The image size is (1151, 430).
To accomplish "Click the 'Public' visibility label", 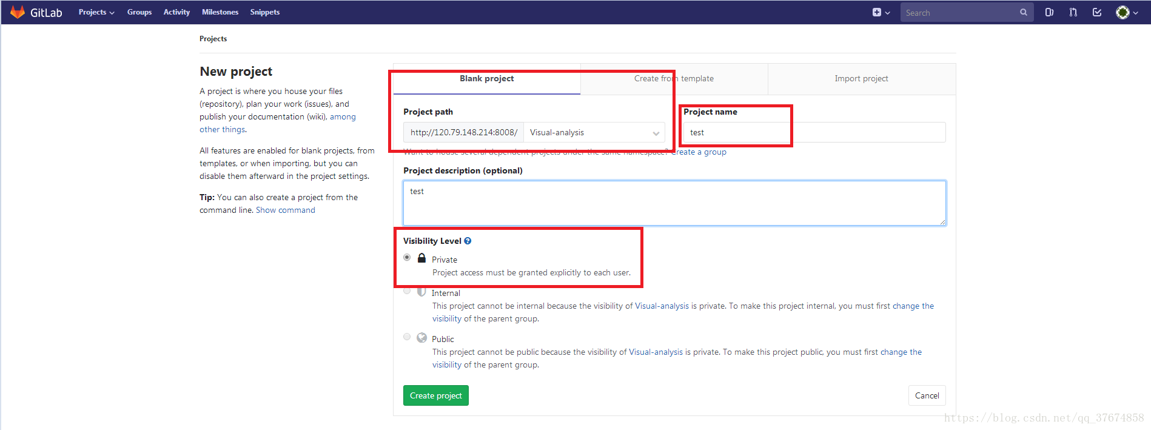I will 443,339.
